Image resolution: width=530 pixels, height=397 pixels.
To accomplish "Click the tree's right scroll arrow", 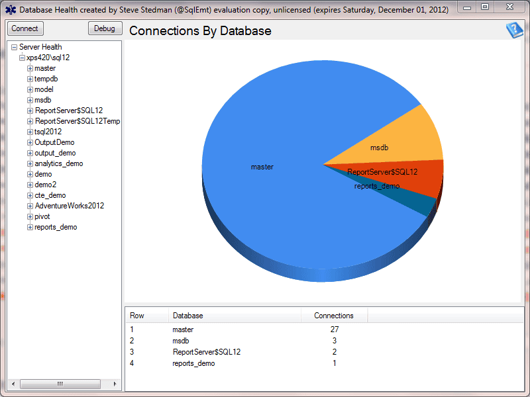I will [x=115, y=384].
